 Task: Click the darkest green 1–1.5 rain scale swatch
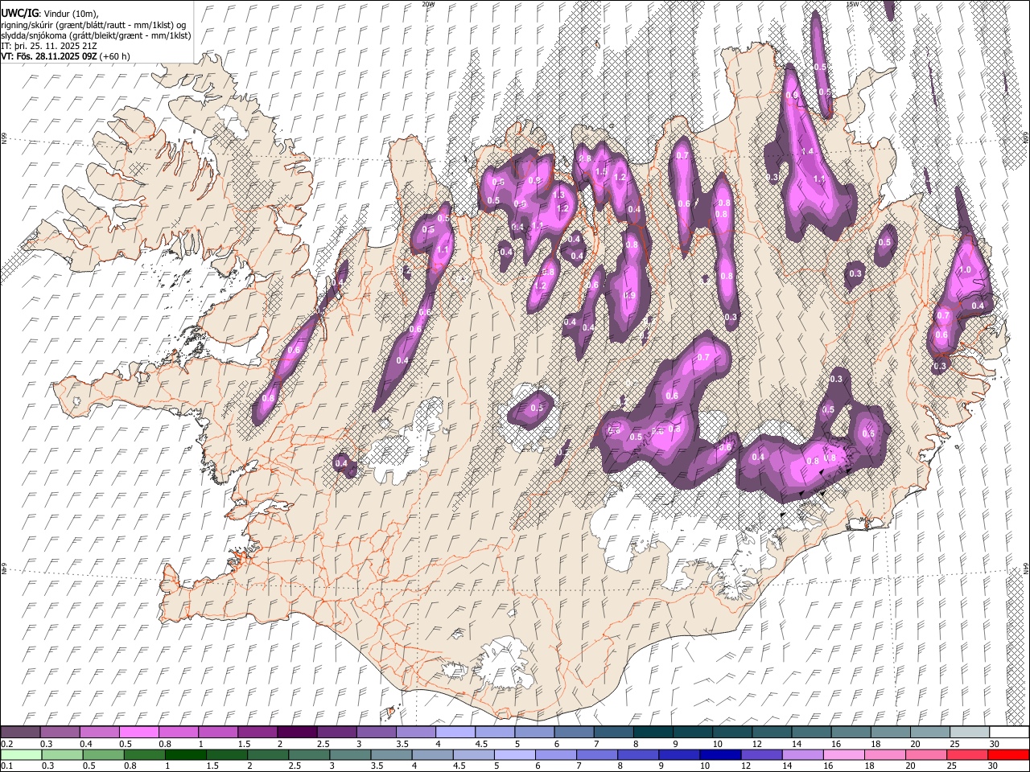click(185, 754)
